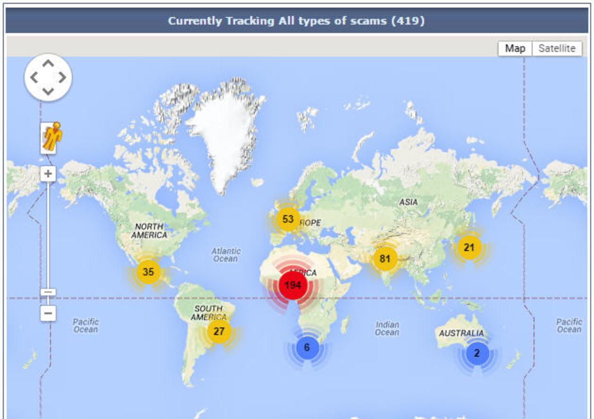Select the 35 scam cluster over North America
This screenshot has width=594, height=419.
point(148,272)
